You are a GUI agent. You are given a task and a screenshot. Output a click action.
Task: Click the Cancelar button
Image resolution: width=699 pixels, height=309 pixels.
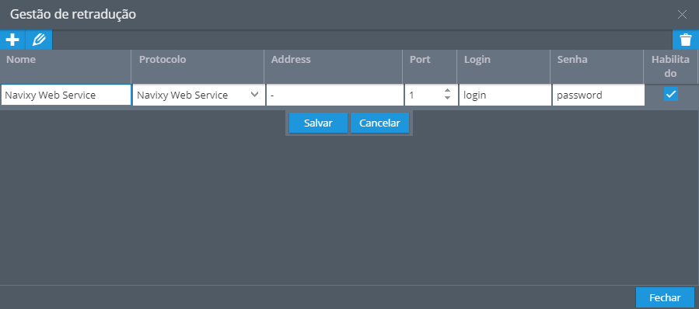pos(379,123)
